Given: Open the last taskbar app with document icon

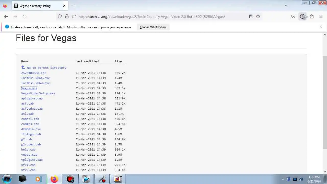Looking at the screenshot, I should tap(118, 179).
